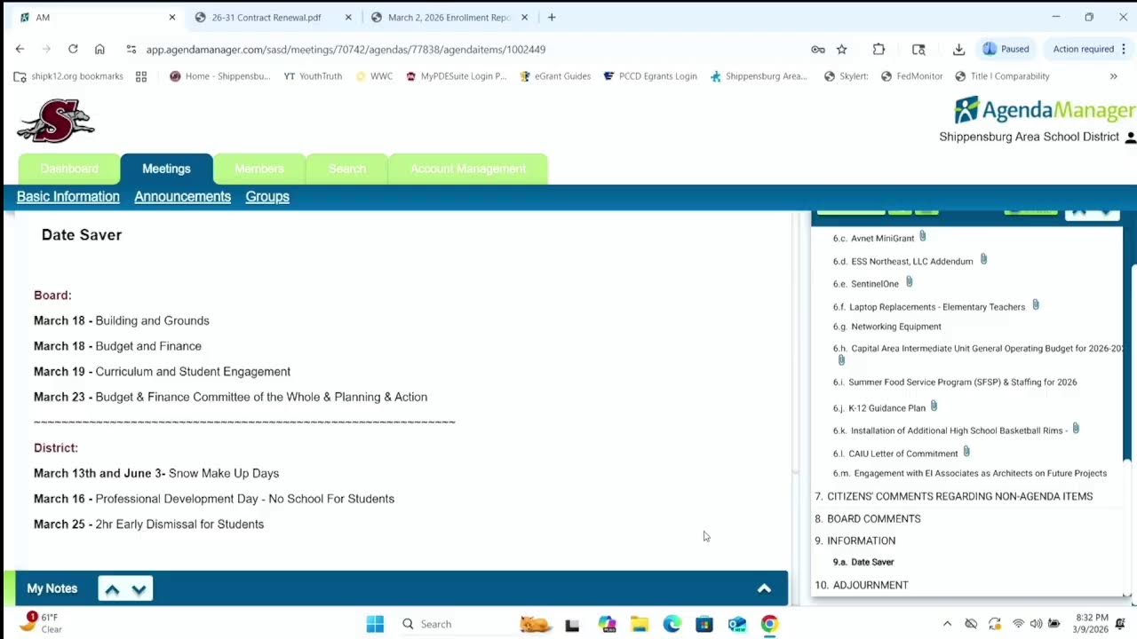Viewport: 1137px width, 639px height.
Task: Open paperclip under Capital Area Intermediate Unit budget
Action: tap(841, 360)
